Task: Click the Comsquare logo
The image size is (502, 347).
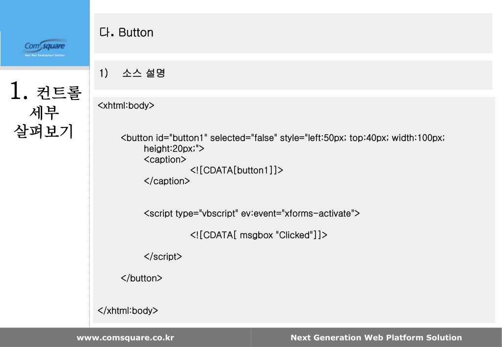Action: click(45, 48)
